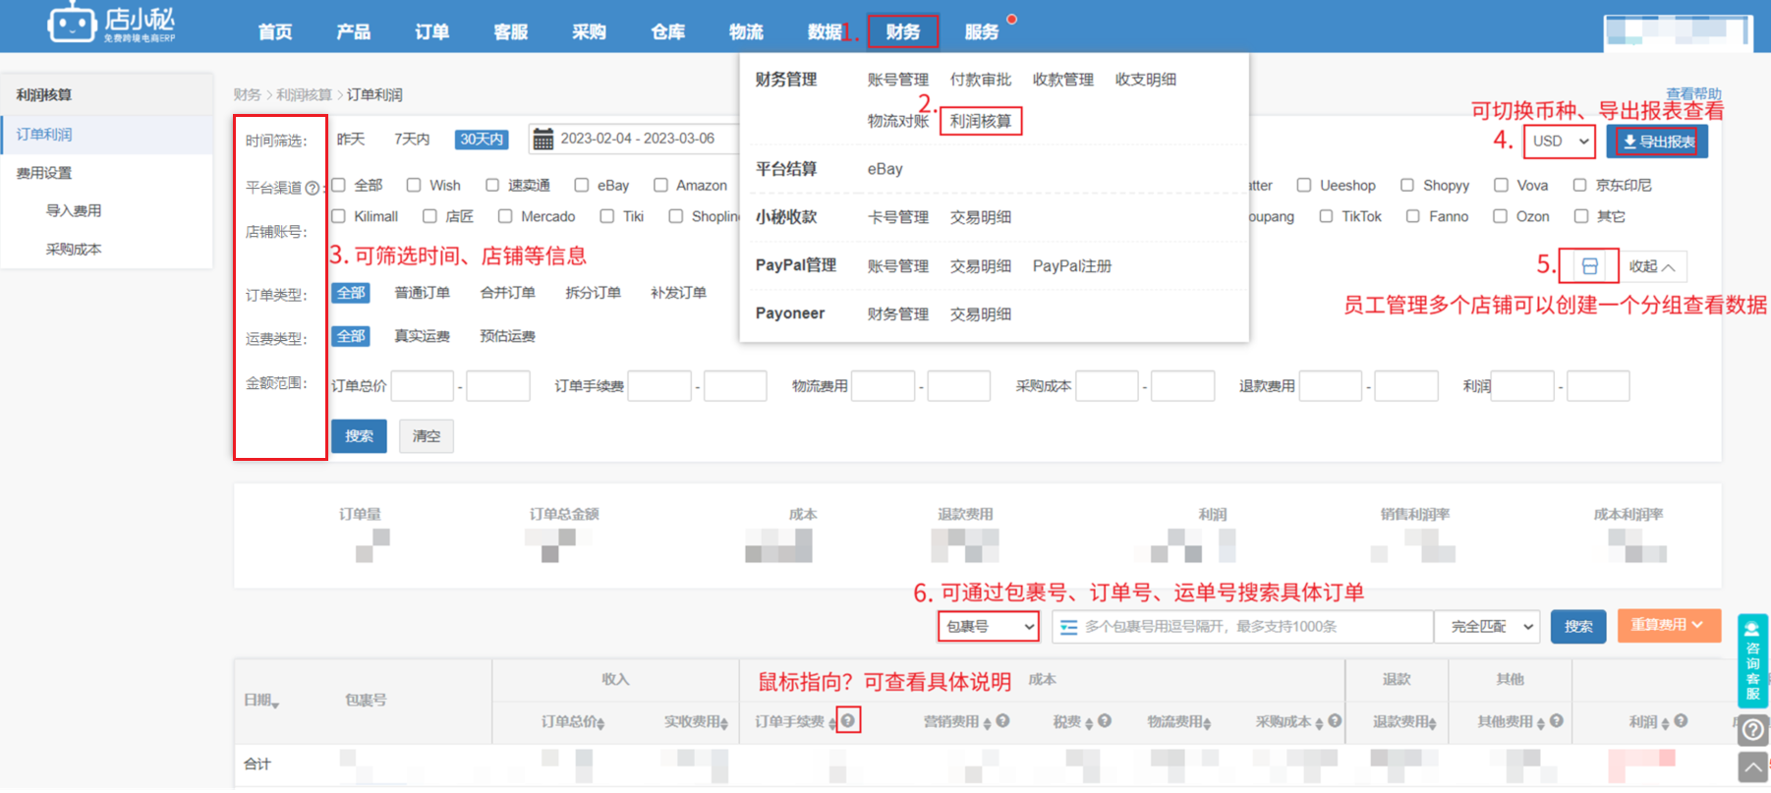The image size is (1771, 793).
Task: Open the 财务 top navigation menu
Action: coord(902,31)
